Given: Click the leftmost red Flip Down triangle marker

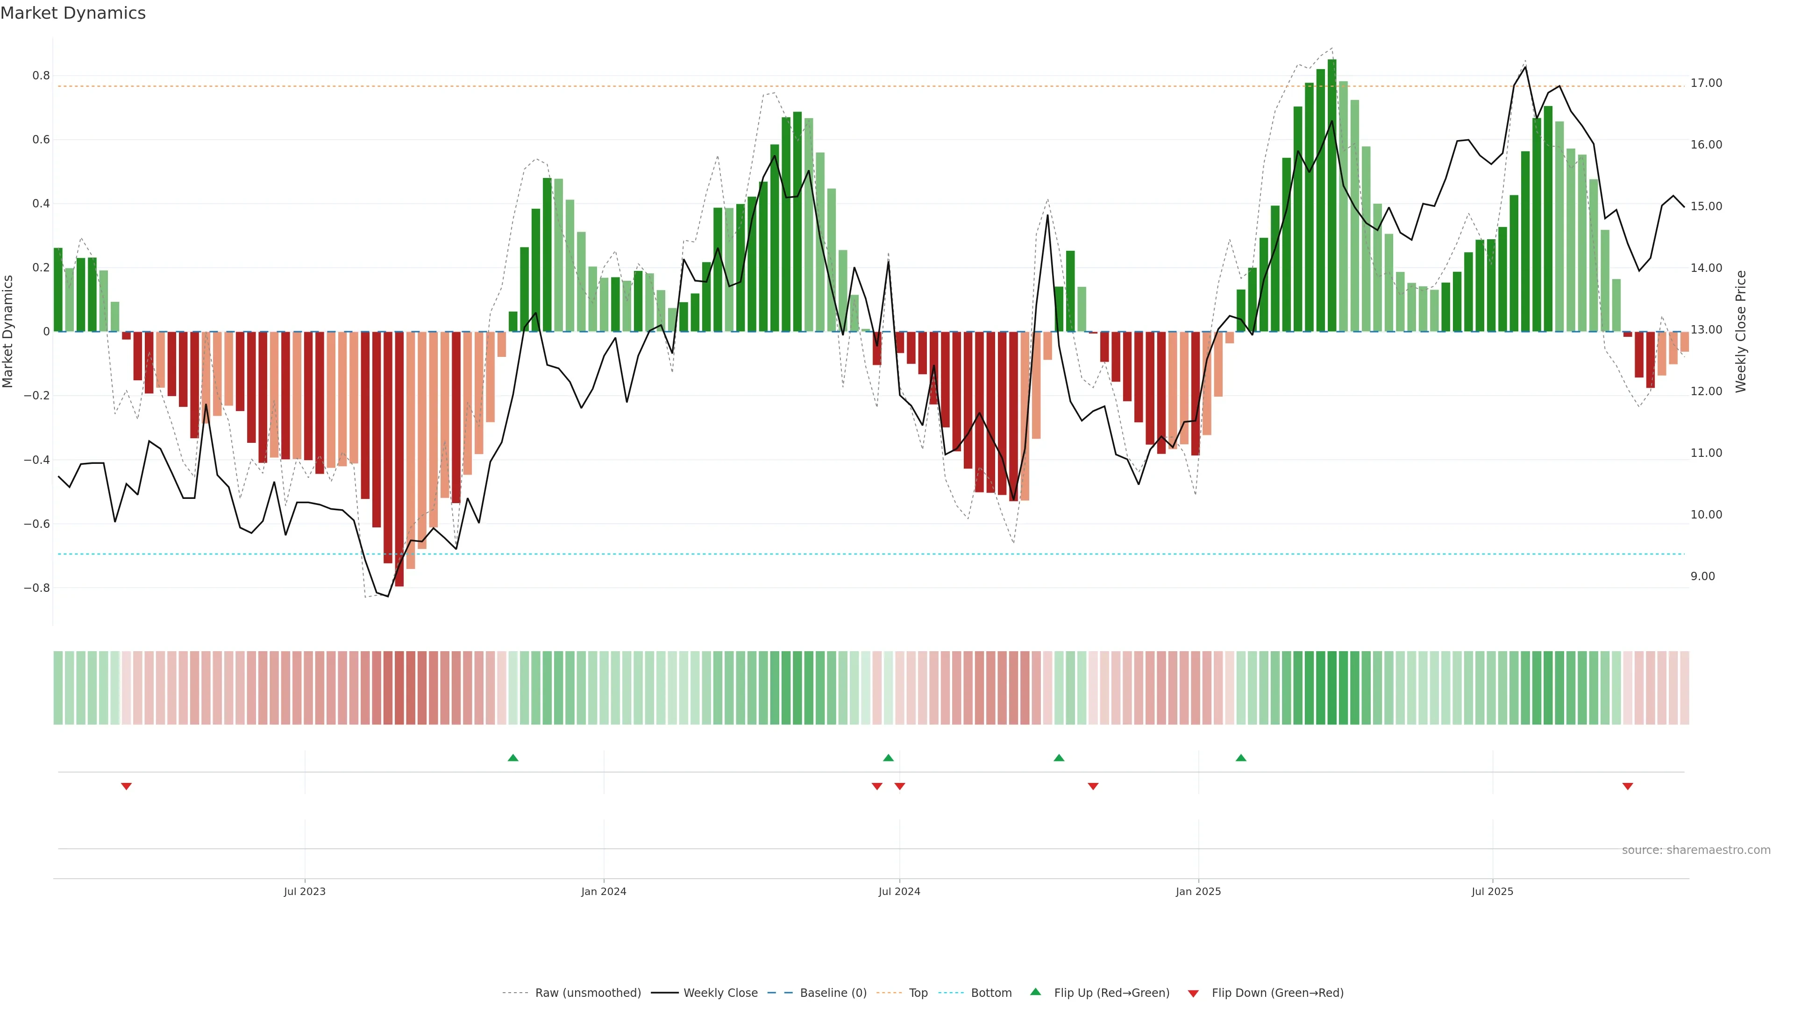Looking at the screenshot, I should coord(126,786).
